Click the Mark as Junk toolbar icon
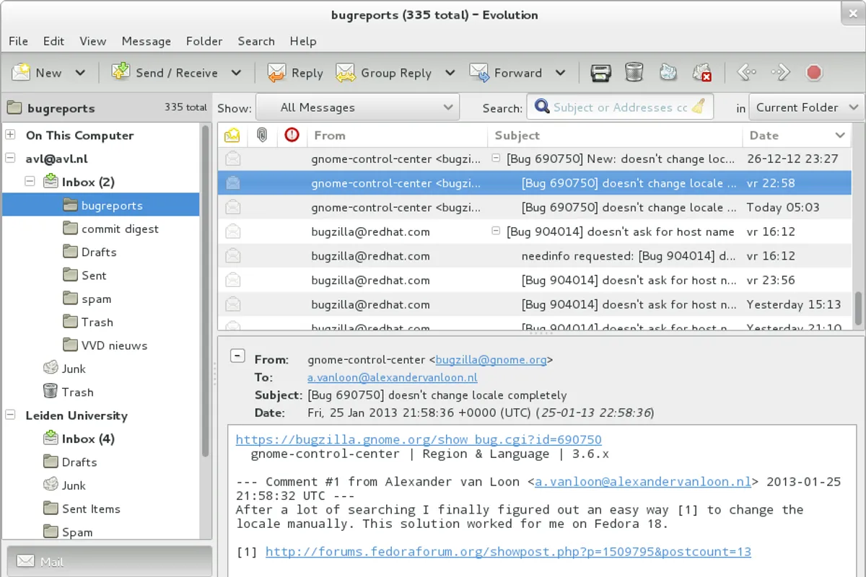The width and height of the screenshot is (866, 577). pos(668,72)
